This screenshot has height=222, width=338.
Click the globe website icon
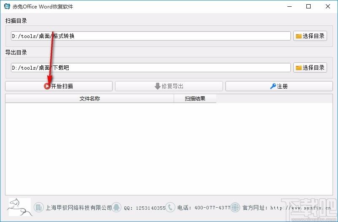[x=235, y=208]
